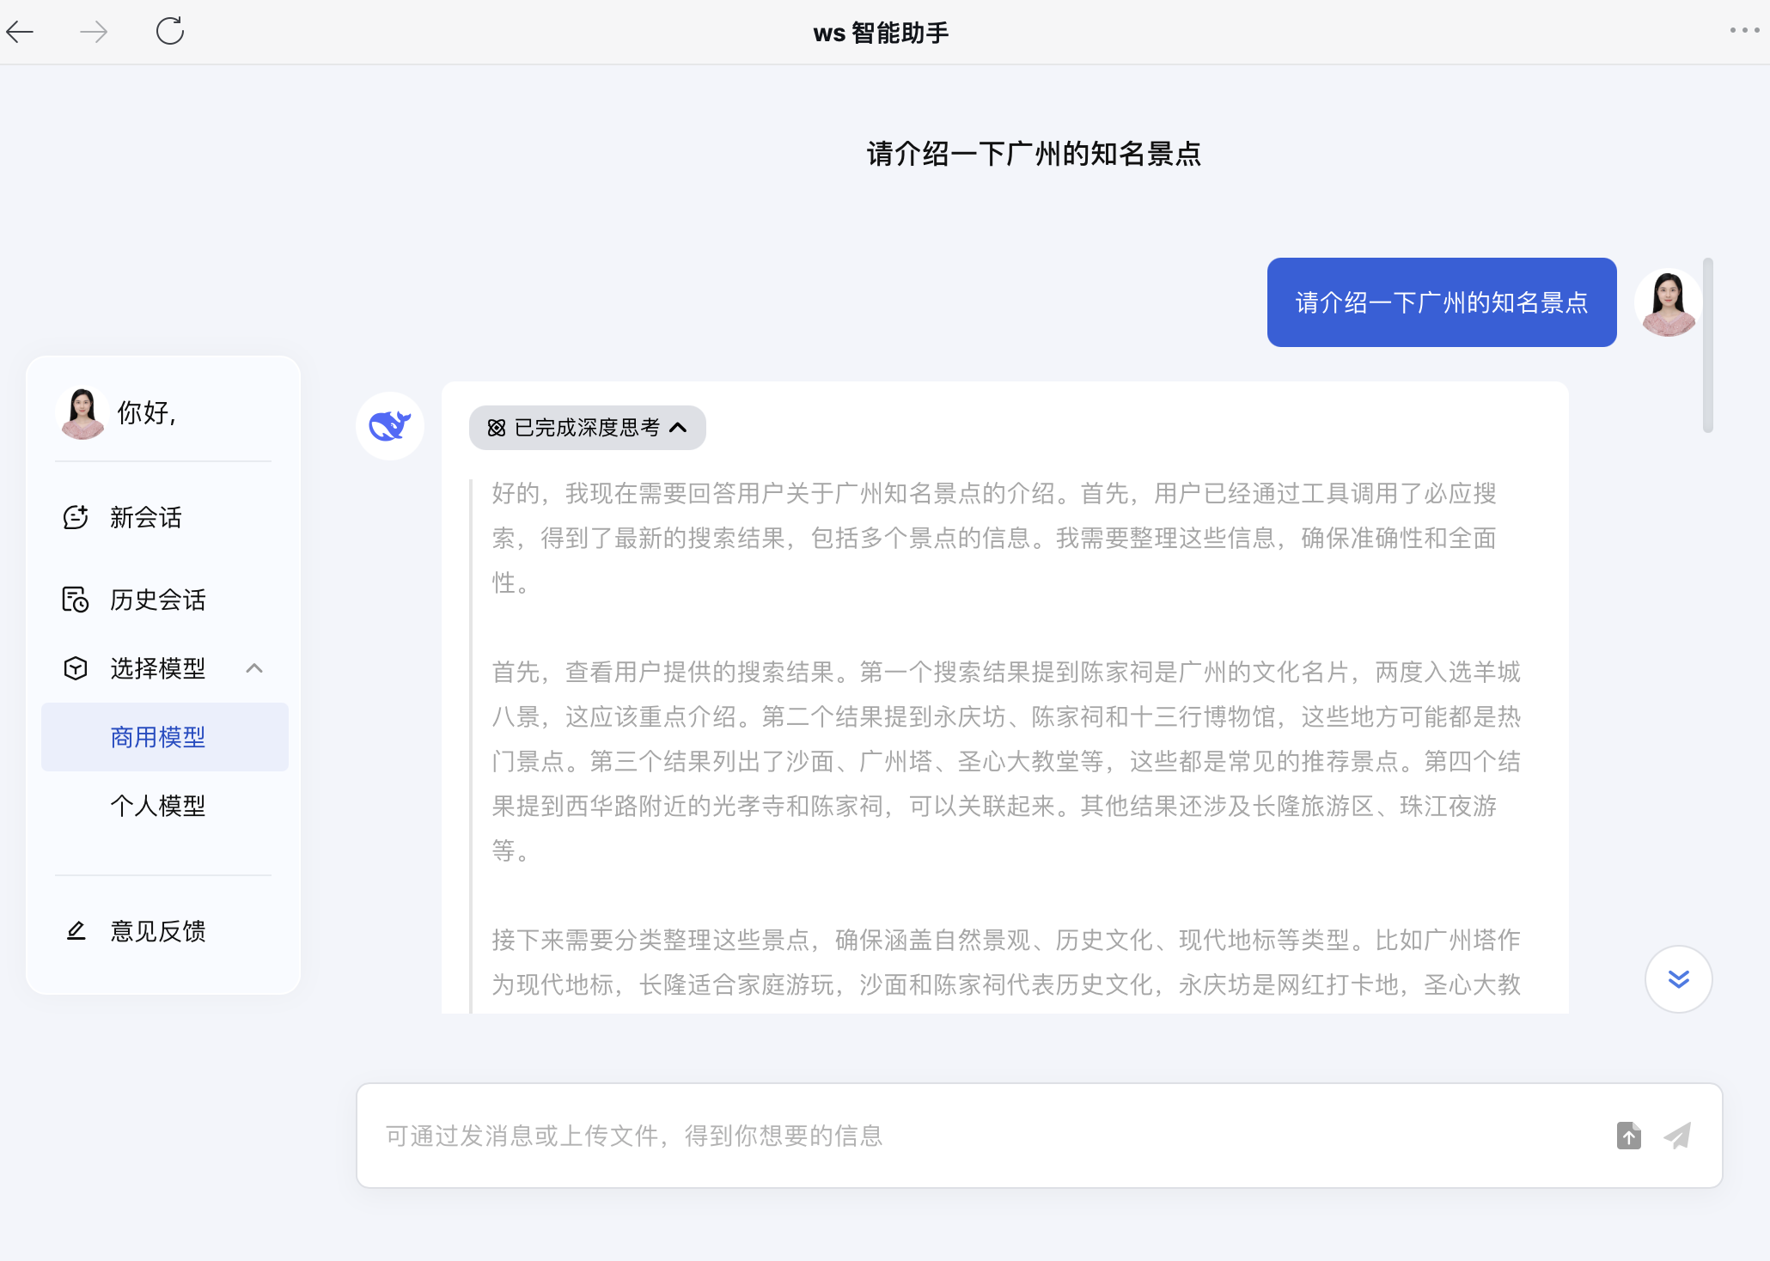Click the 你好, greeting text
Viewport: 1770px width, 1261px height.
coord(147,413)
